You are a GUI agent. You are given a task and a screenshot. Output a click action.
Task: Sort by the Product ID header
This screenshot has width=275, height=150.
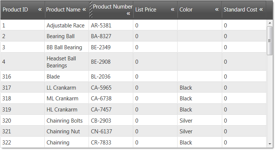[x=16, y=10]
